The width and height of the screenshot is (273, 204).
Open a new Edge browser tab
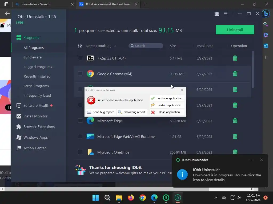tap(145, 4)
